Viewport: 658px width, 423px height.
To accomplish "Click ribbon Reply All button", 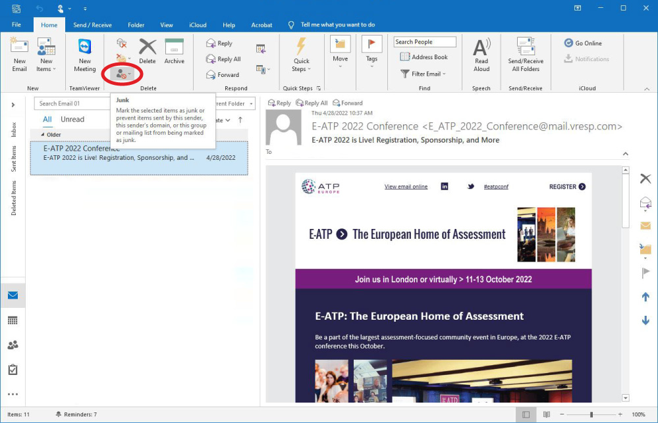I will (x=224, y=59).
